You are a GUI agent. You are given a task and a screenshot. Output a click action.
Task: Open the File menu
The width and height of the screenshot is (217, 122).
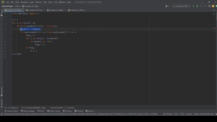click(7, 2)
